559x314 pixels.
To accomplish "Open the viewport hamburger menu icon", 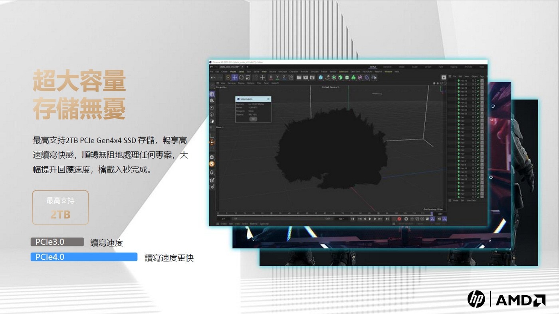I will (218, 83).
